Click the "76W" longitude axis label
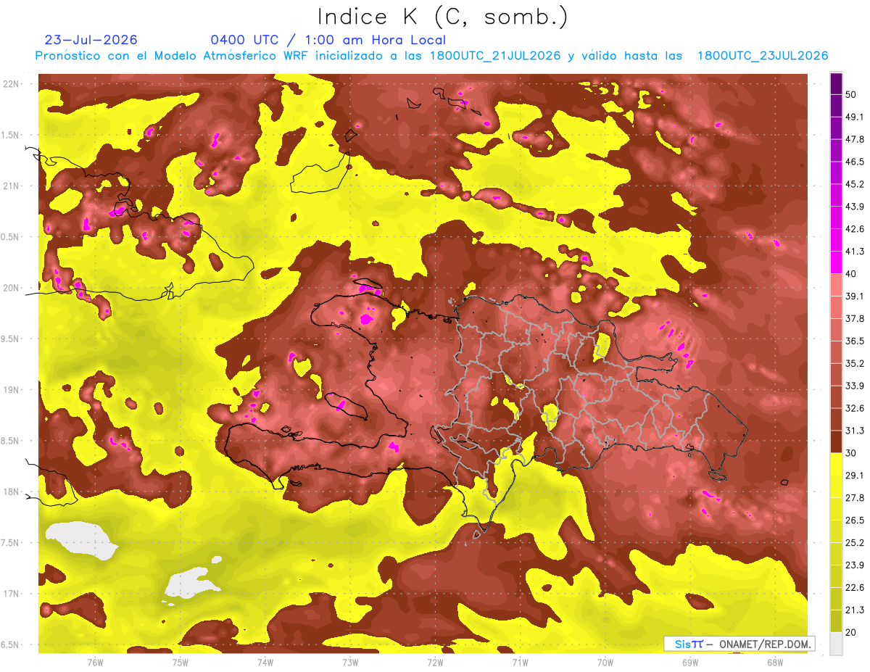The width and height of the screenshot is (870, 672). tap(95, 663)
